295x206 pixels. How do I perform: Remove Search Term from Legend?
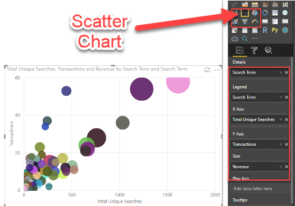tap(287, 97)
